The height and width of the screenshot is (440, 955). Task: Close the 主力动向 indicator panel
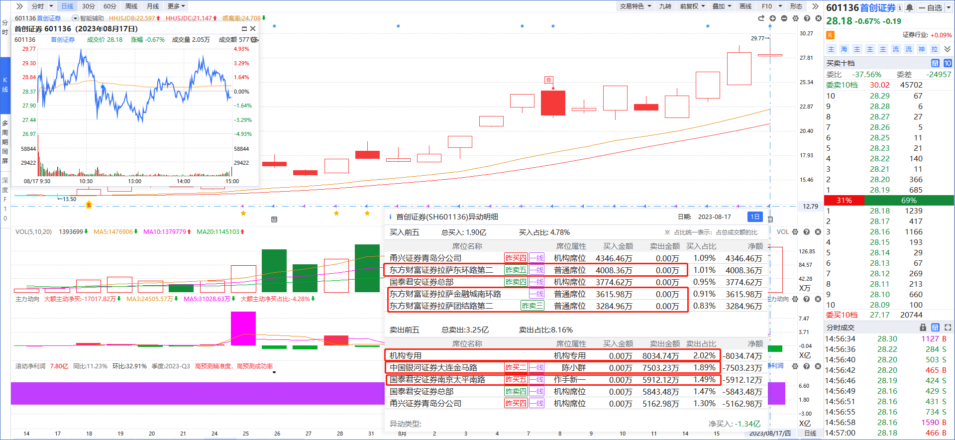(x=818, y=299)
